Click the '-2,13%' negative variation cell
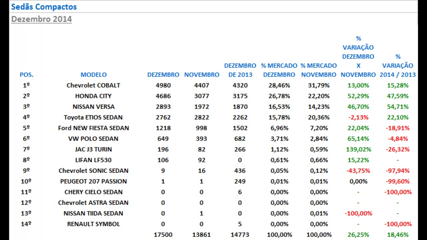Viewport: 427px width, 240px height. point(358,117)
